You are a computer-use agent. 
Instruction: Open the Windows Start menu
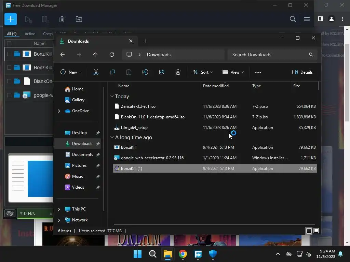click(137, 254)
